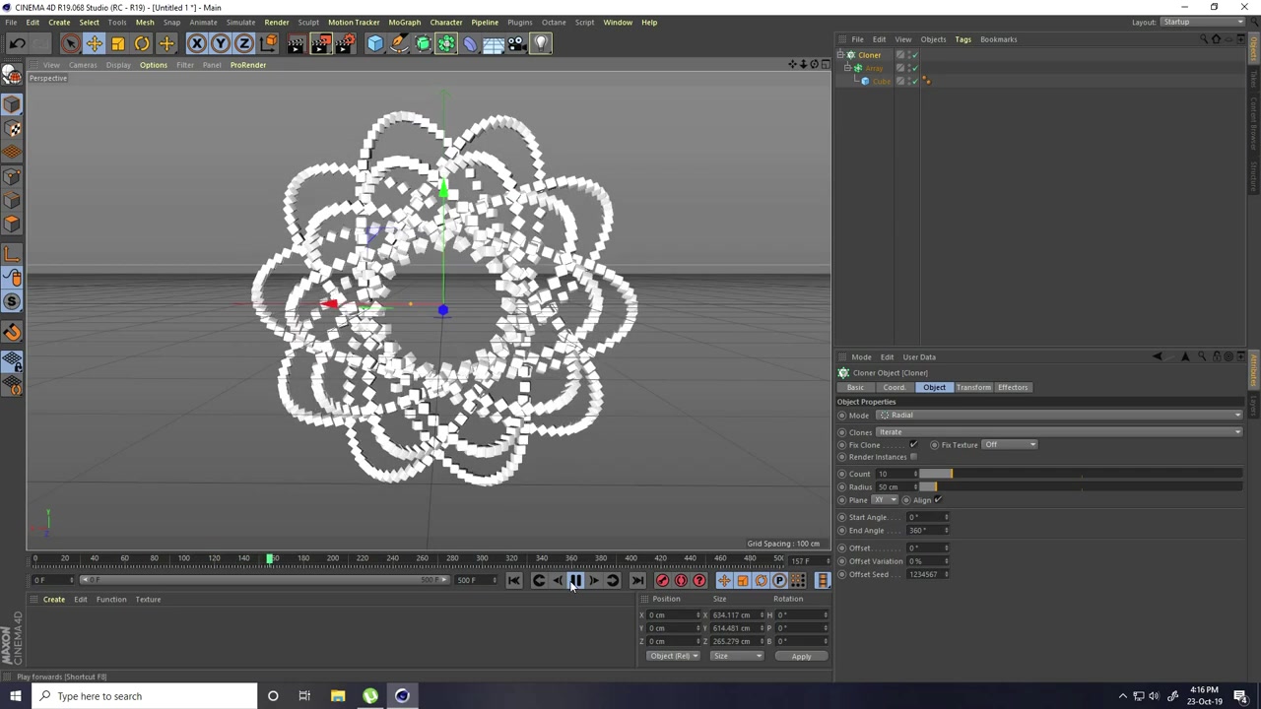The height and width of the screenshot is (709, 1261).
Task: Open the Clones dropdown set to Iterate
Action: (x=1059, y=431)
